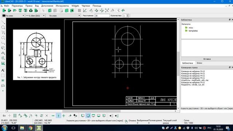Click the Redraw view icon
The image size is (233, 131).
coord(91,11)
